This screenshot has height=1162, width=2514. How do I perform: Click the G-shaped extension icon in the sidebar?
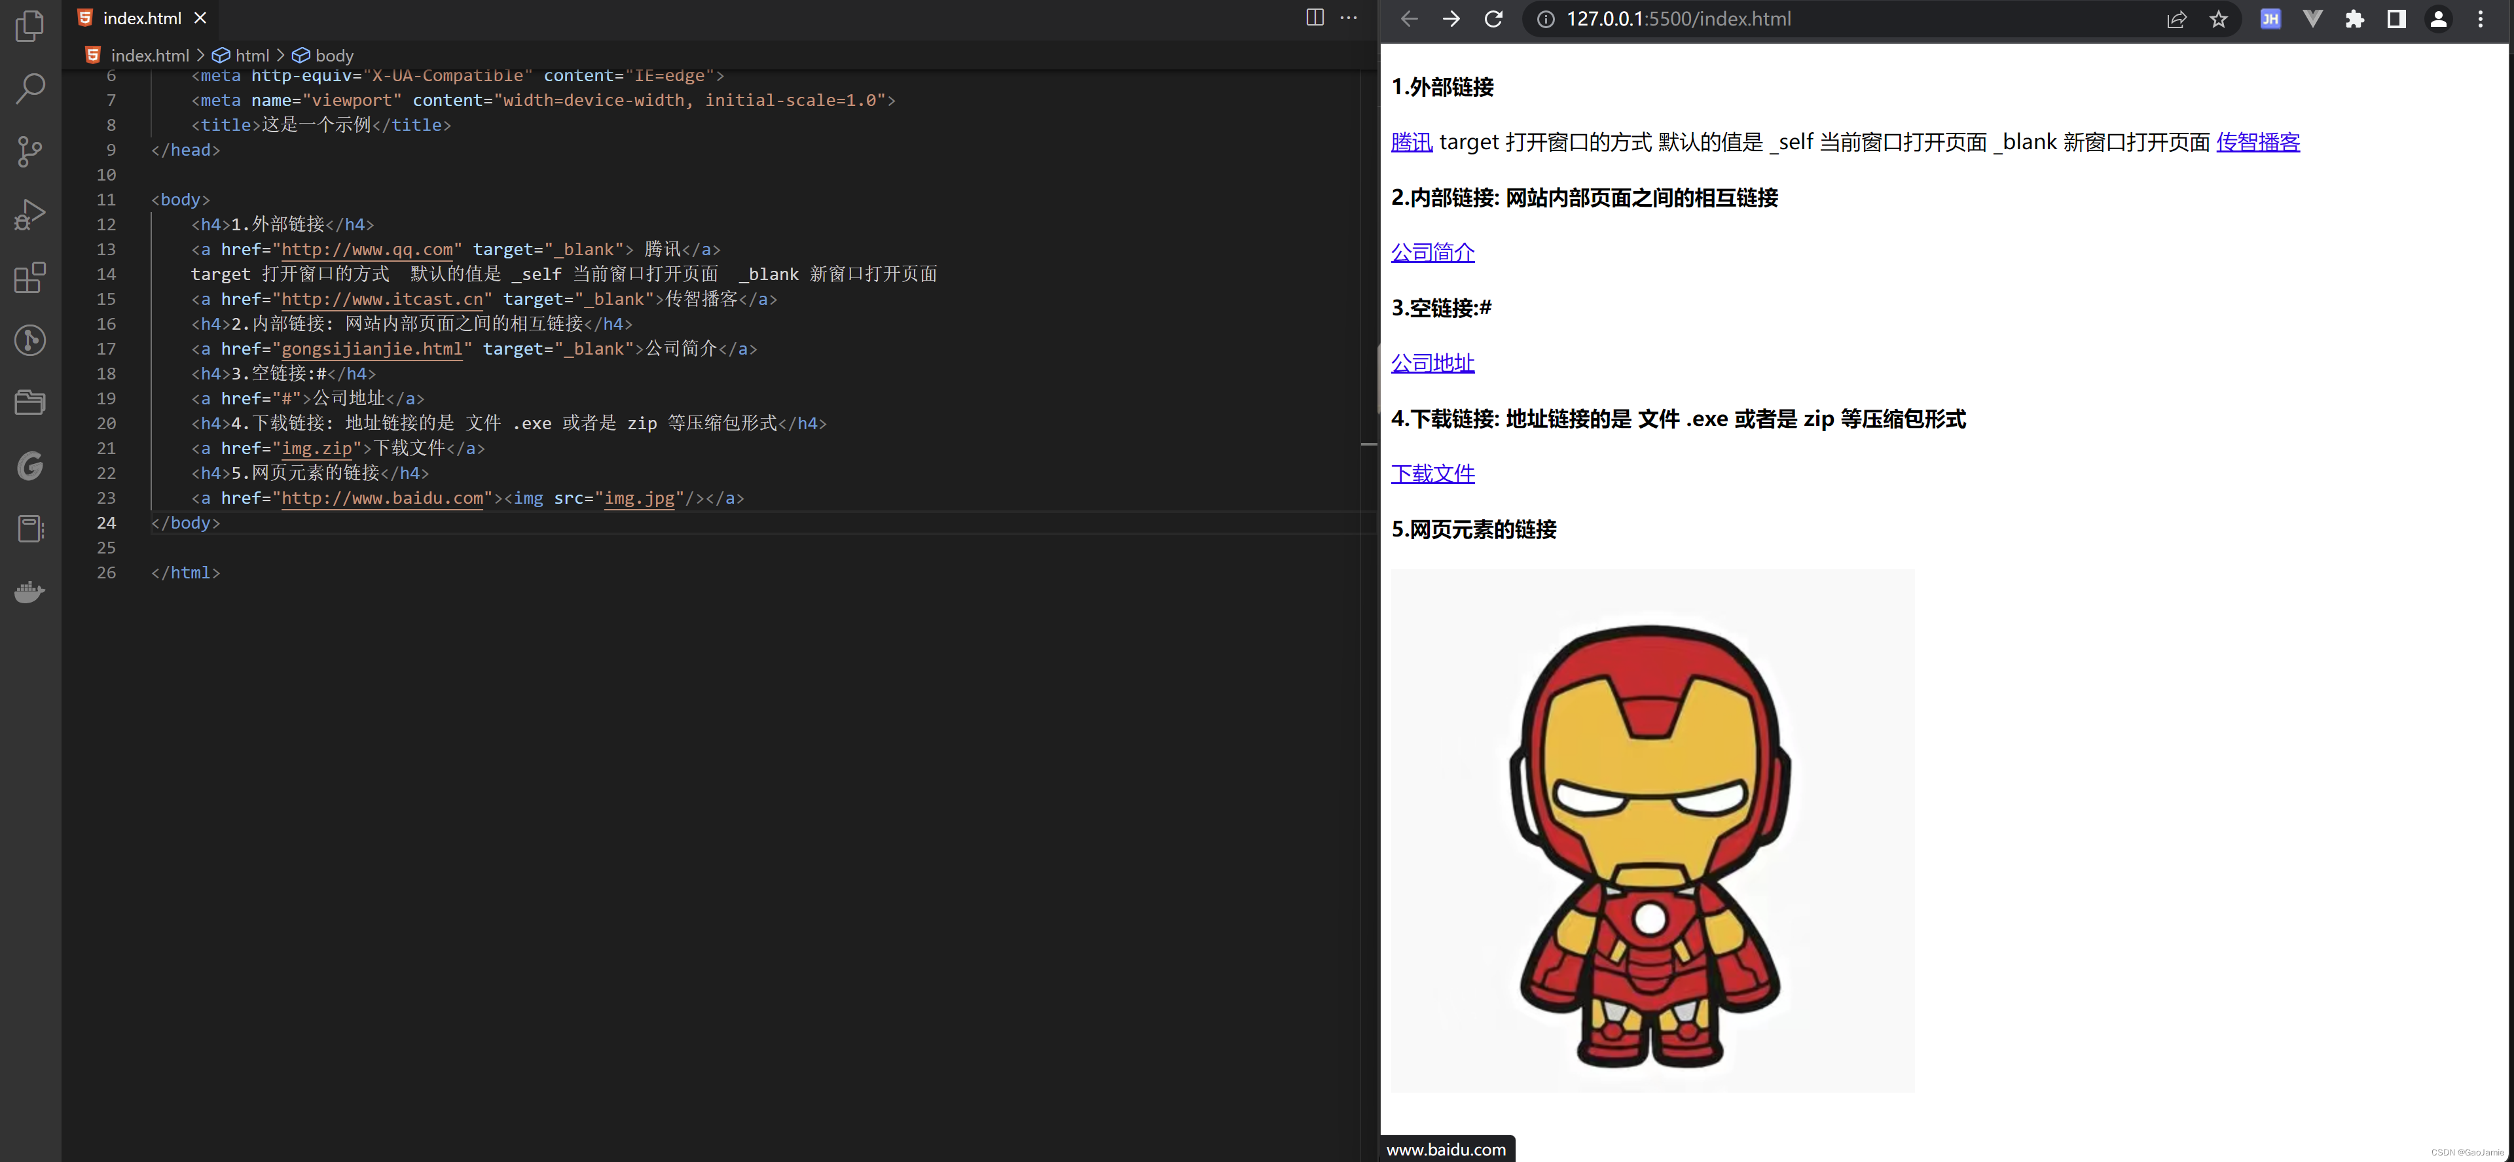pos(30,467)
